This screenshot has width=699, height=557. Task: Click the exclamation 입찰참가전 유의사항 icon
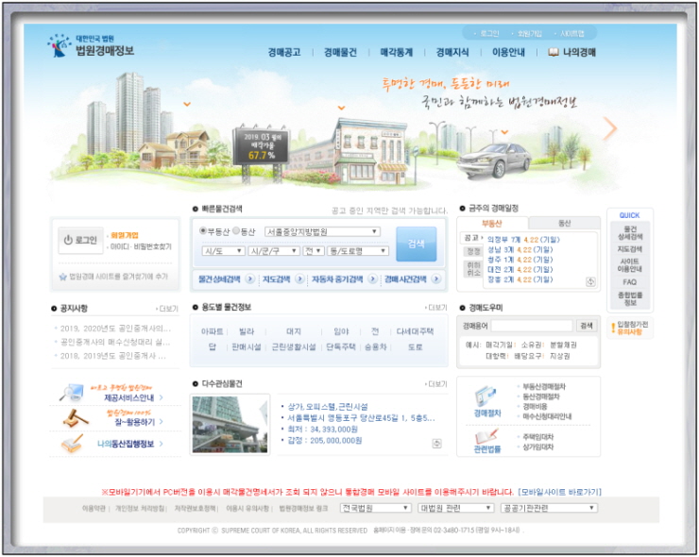point(613,328)
